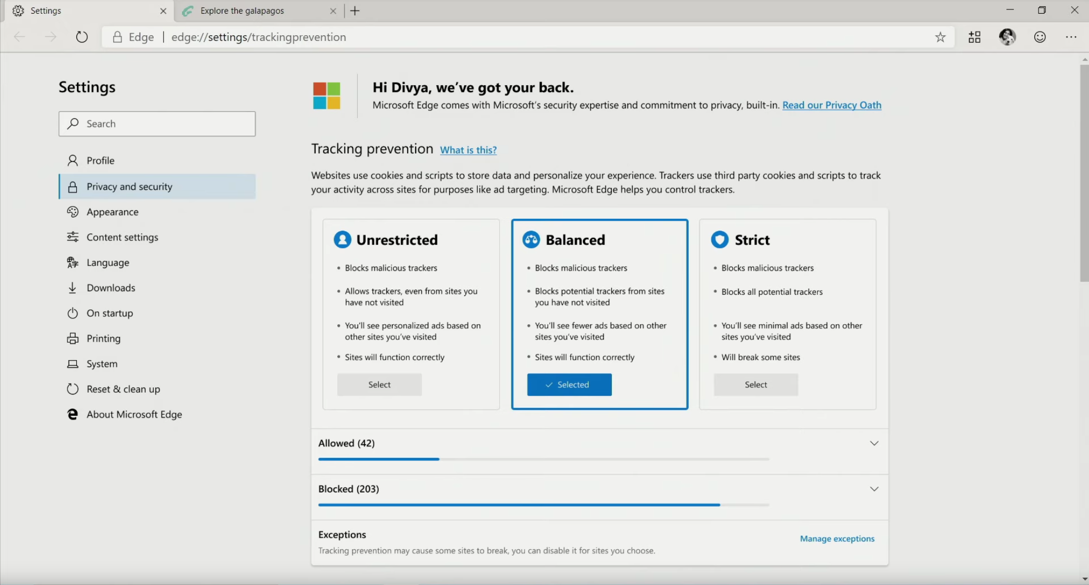Click the new tab plus icon

click(355, 11)
